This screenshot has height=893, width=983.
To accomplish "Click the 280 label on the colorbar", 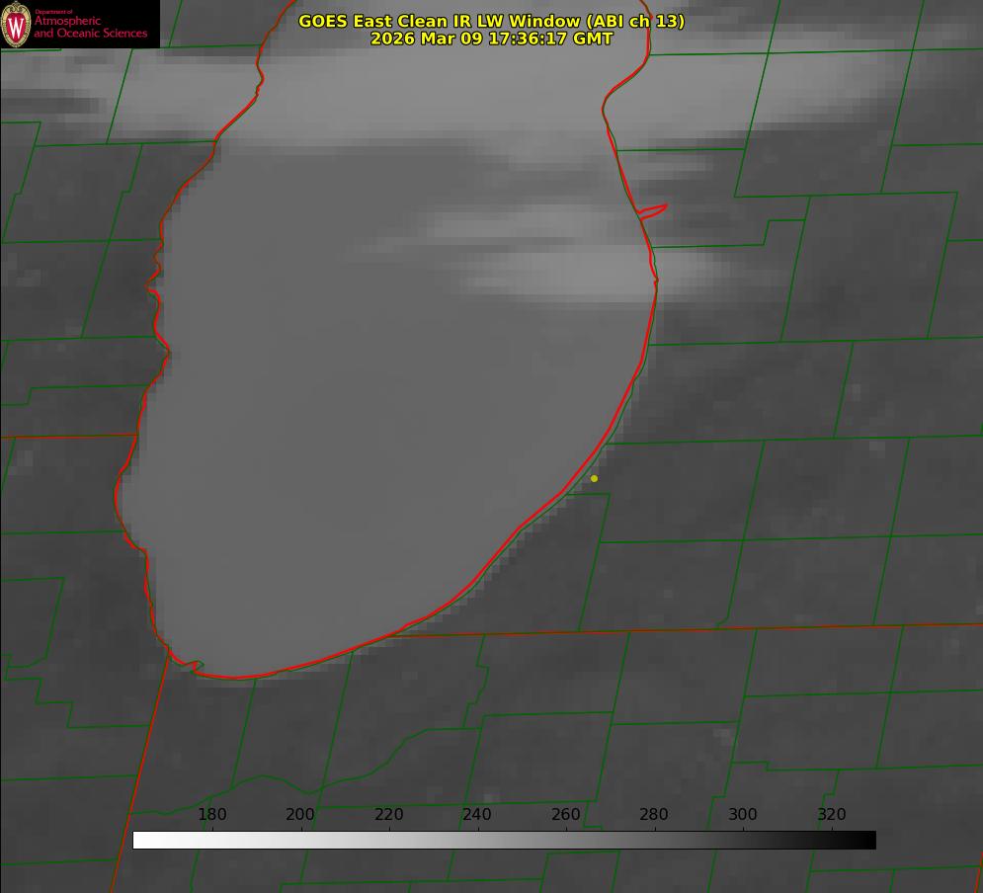I will click(654, 815).
